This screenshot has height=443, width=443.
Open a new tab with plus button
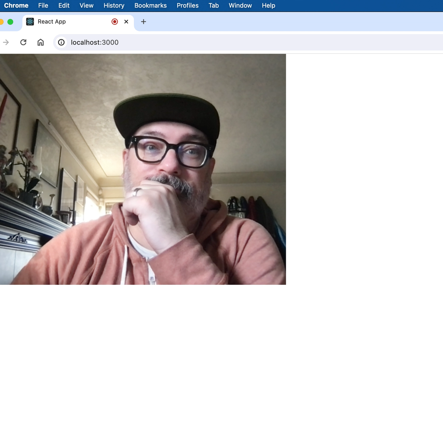tap(143, 21)
